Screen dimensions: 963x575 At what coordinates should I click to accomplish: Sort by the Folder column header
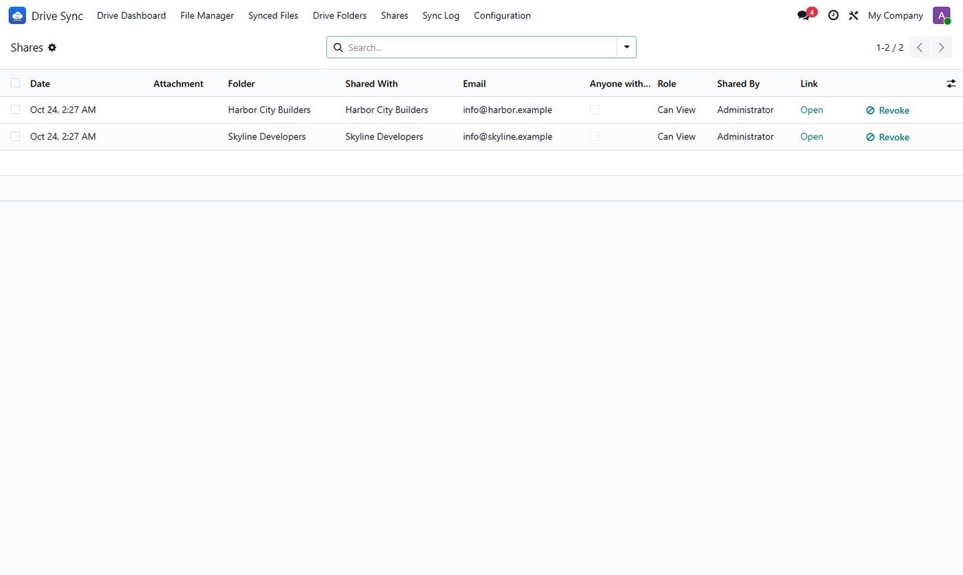241,83
